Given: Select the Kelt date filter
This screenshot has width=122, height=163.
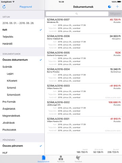Looking at the screenshot, I should (x=22, y=30).
